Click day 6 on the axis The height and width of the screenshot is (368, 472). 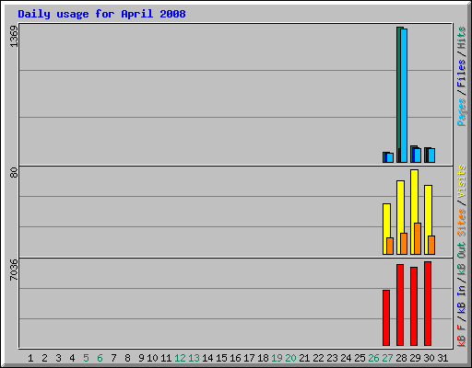pyautogui.click(x=100, y=358)
